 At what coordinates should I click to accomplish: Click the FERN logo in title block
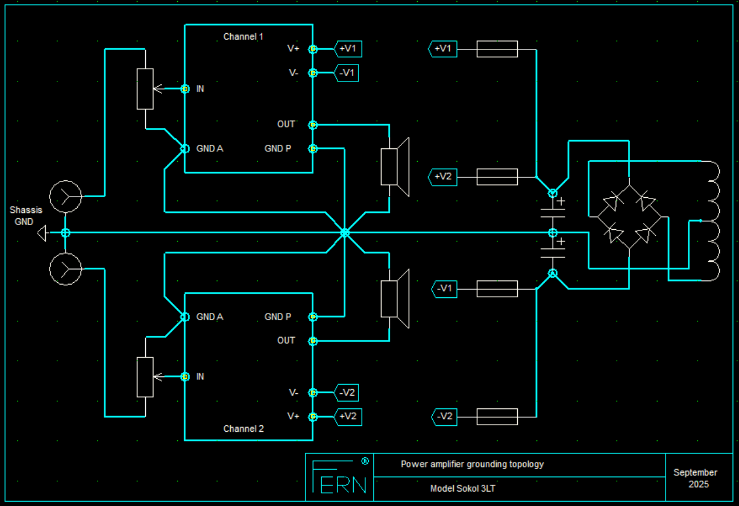339,476
